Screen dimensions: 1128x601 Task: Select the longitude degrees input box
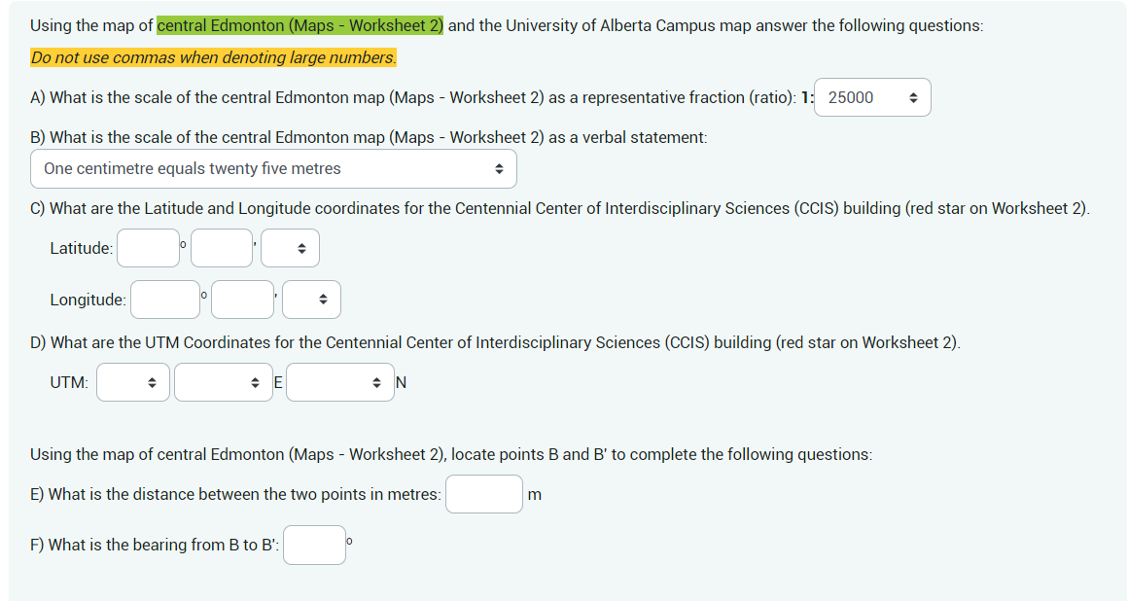click(x=165, y=299)
